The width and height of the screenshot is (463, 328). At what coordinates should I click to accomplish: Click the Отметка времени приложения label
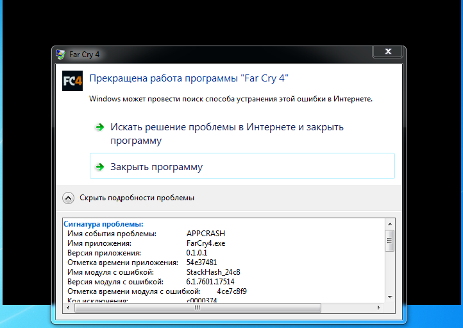coord(123,263)
